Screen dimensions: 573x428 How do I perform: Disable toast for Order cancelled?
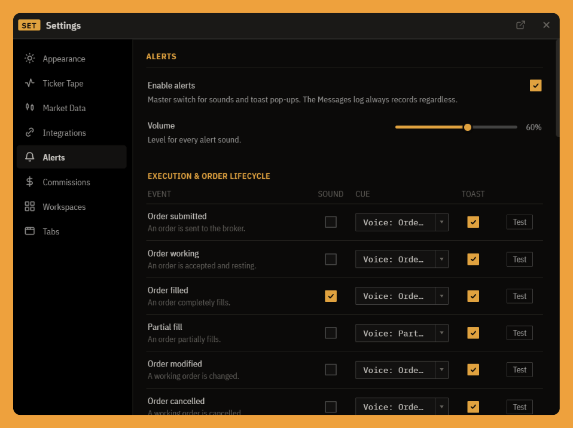click(473, 407)
